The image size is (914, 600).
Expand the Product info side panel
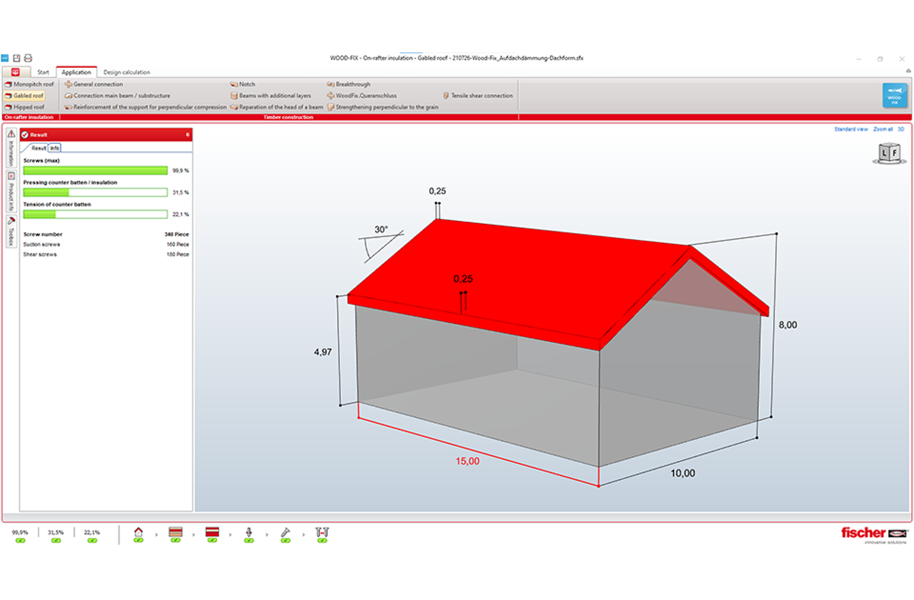click(x=11, y=191)
